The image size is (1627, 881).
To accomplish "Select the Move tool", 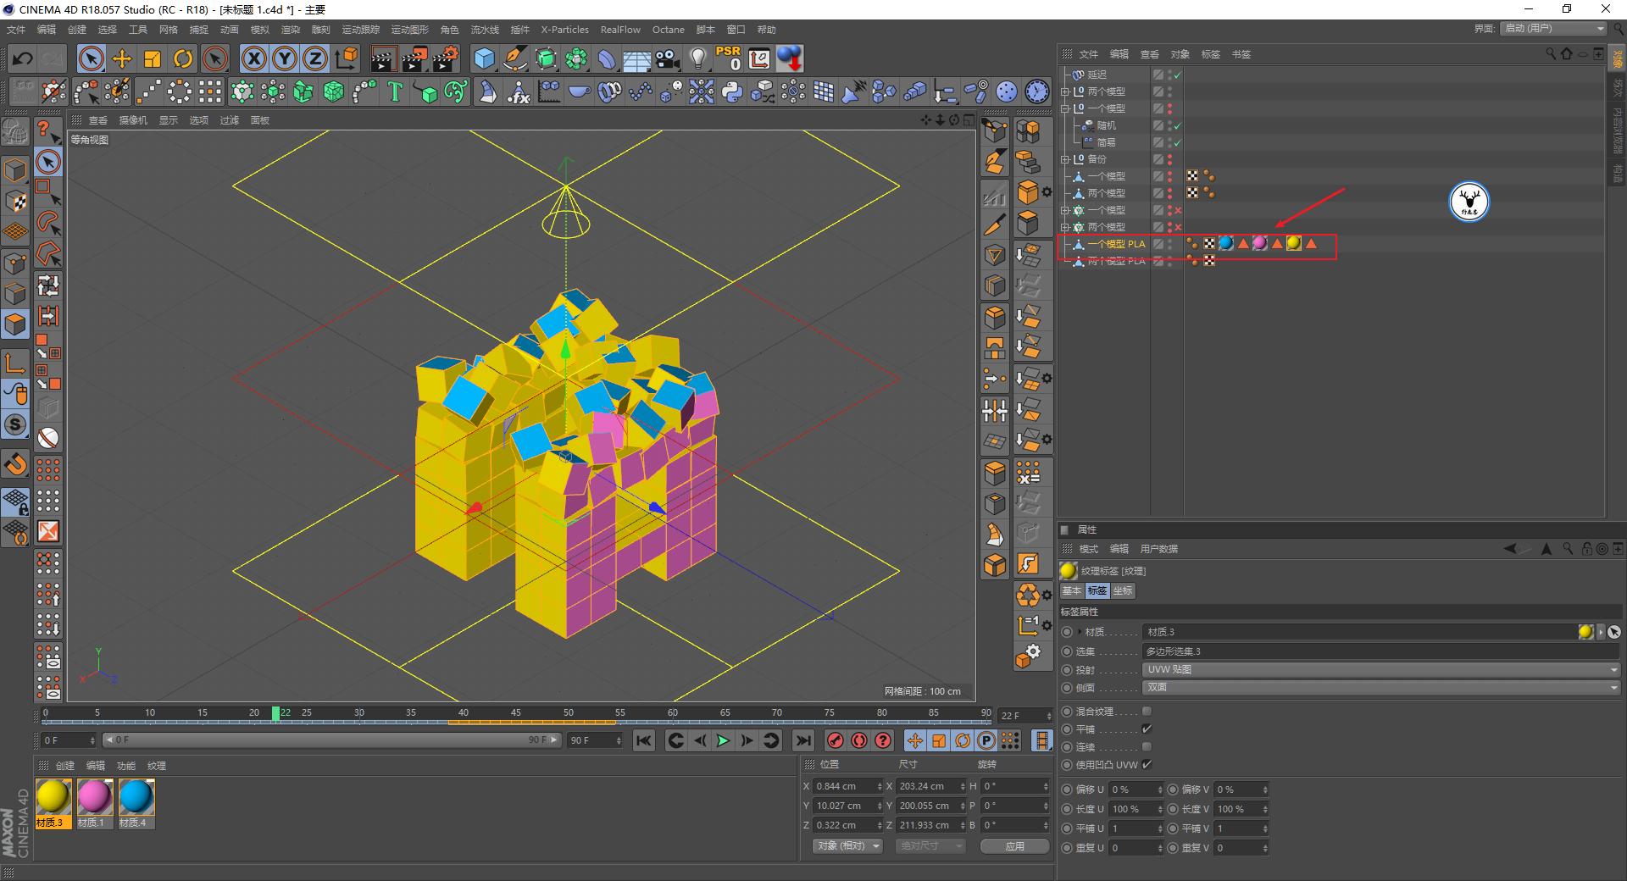I will click(x=122, y=58).
